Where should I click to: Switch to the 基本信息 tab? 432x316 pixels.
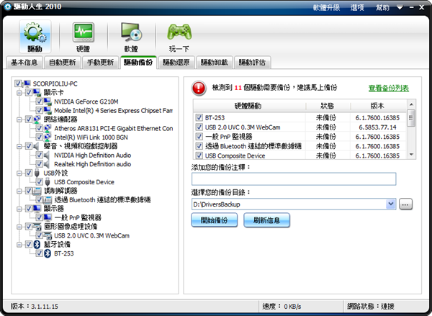(x=24, y=63)
